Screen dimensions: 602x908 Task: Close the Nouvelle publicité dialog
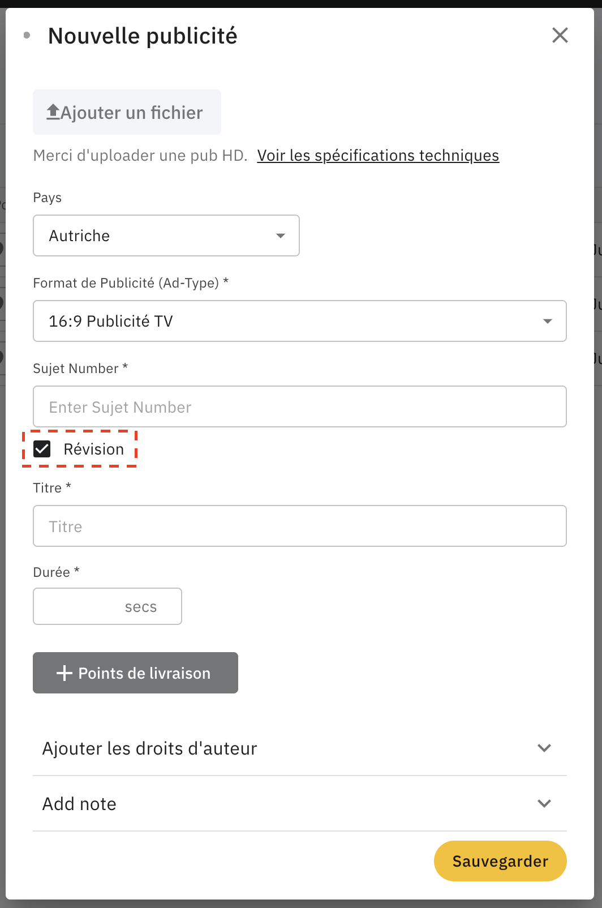click(x=560, y=35)
